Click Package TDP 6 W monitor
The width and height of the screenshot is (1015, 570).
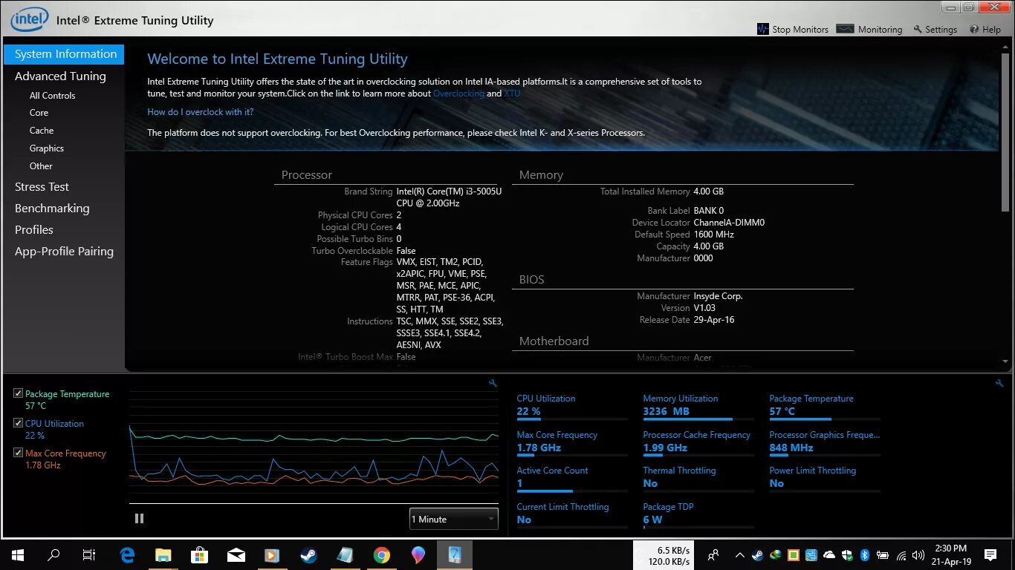pos(698,514)
